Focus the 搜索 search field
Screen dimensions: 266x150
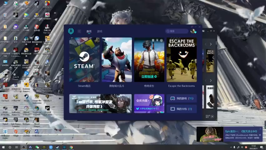pyautogui.click(x=177, y=31)
